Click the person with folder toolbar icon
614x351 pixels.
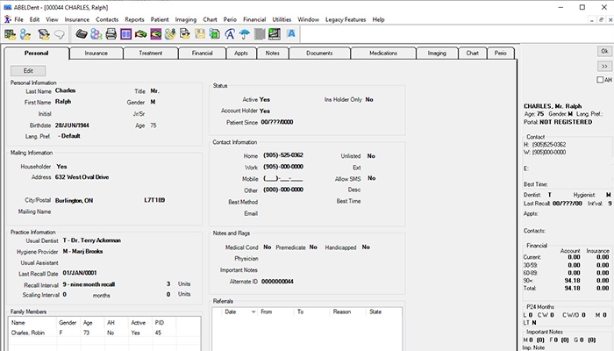coord(26,34)
